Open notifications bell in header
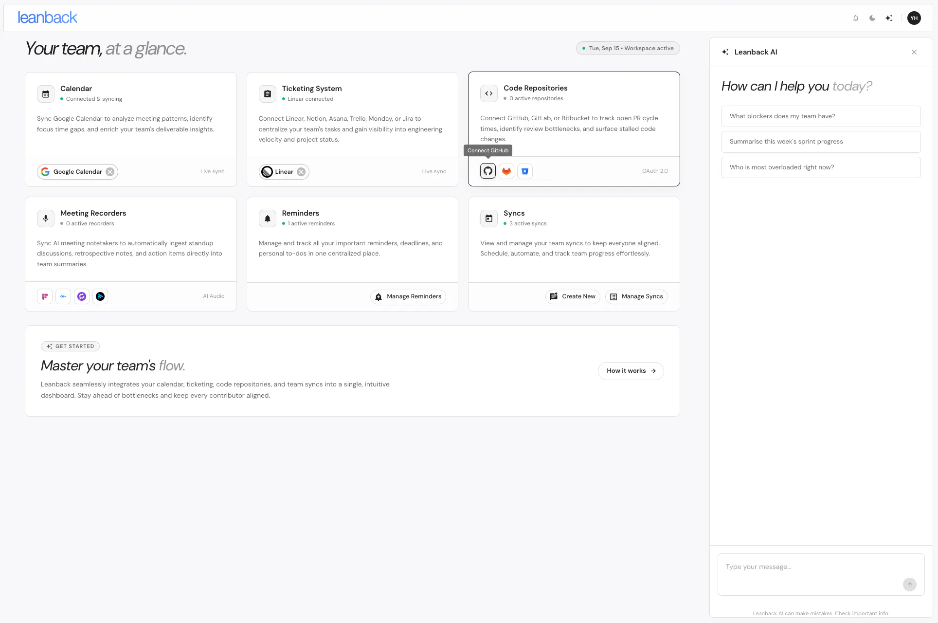 [856, 18]
